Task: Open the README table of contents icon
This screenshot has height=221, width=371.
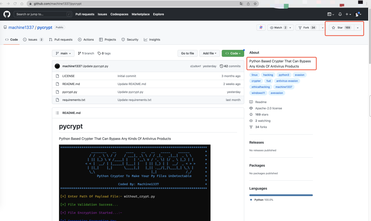Action: [x=57, y=113]
